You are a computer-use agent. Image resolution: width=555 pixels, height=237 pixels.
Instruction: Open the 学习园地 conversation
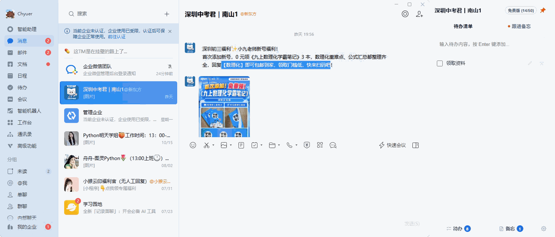pyautogui.click(x=119, y=207)
